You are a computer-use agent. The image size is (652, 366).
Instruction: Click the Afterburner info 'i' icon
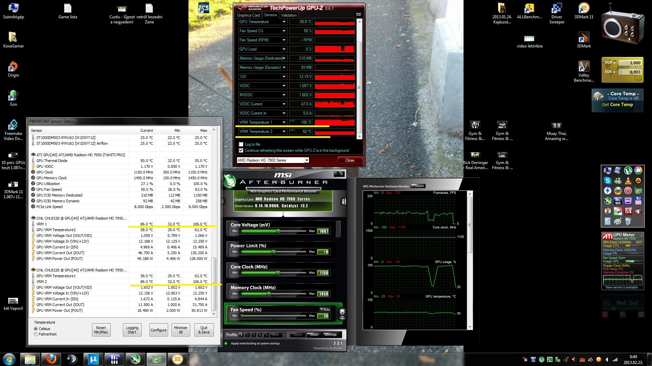click(x=343, y=202)
